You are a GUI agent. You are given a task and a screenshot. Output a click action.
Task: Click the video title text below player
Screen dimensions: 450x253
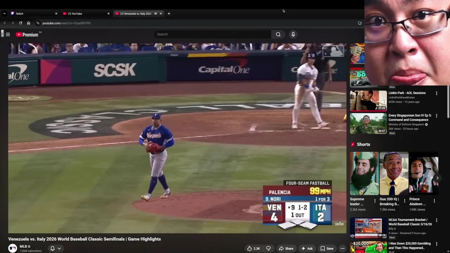[85, 239]
